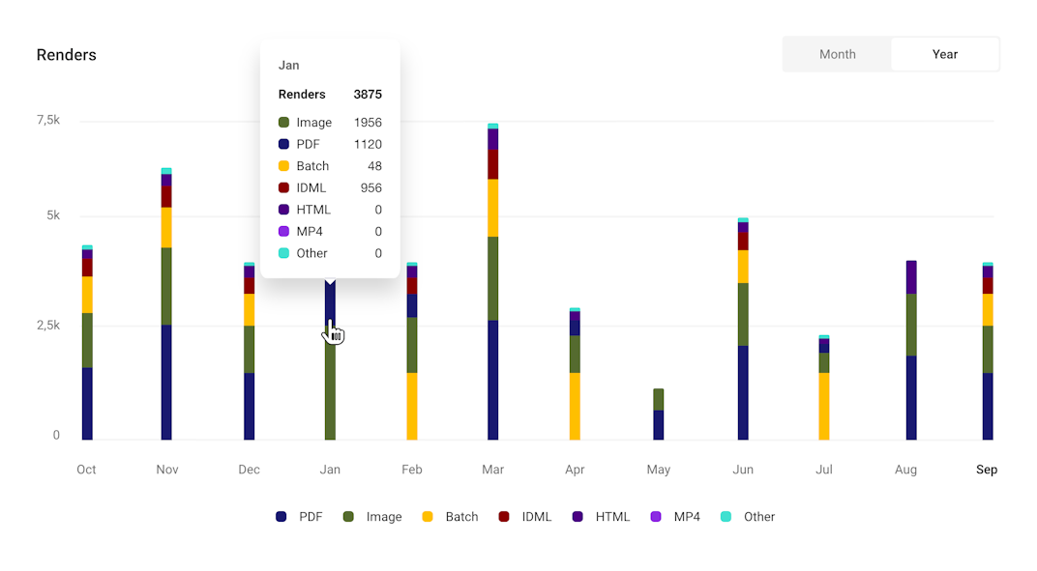Click the Dec stacked bar

click(250, 351)
